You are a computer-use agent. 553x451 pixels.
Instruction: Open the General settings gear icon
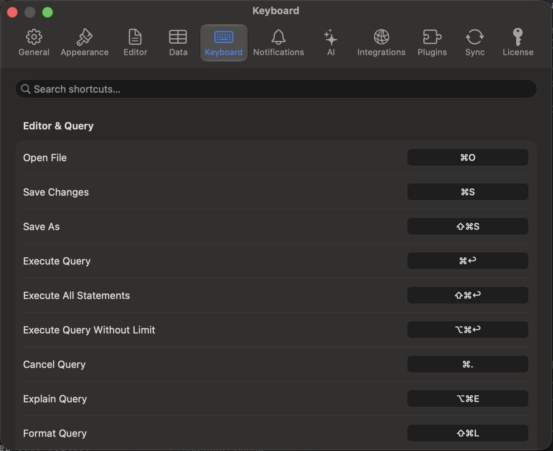point(34,37)
